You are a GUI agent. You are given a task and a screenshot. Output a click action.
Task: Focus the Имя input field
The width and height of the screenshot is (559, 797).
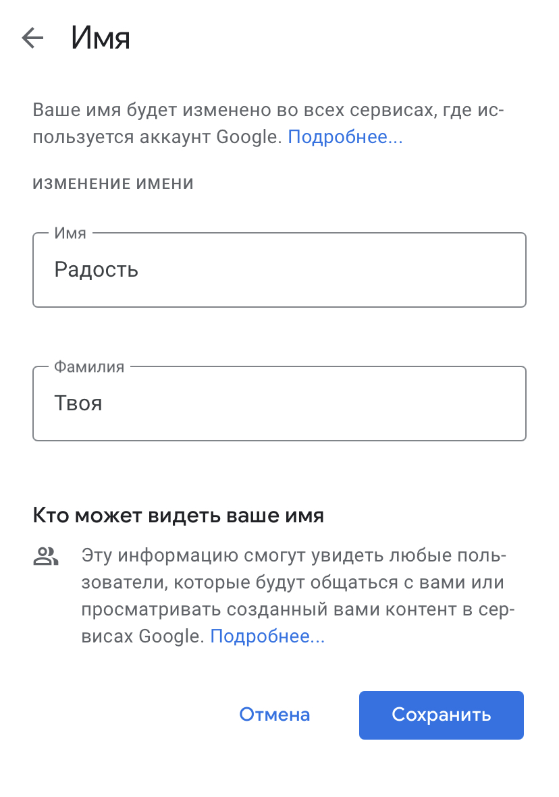tap(279, 270)
